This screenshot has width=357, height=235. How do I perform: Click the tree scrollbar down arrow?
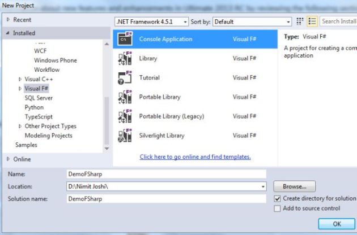click(107, 149)
